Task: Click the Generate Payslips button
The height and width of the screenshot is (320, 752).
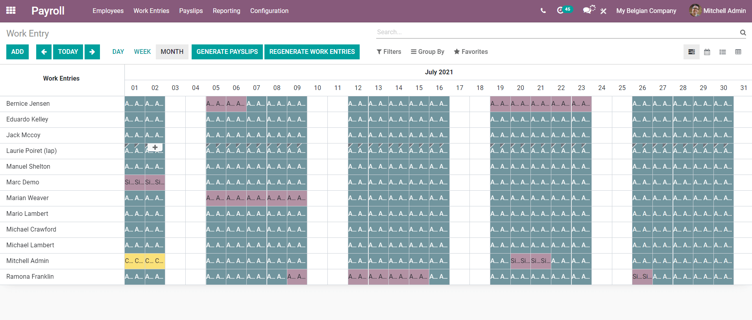Action: [227, 52]
